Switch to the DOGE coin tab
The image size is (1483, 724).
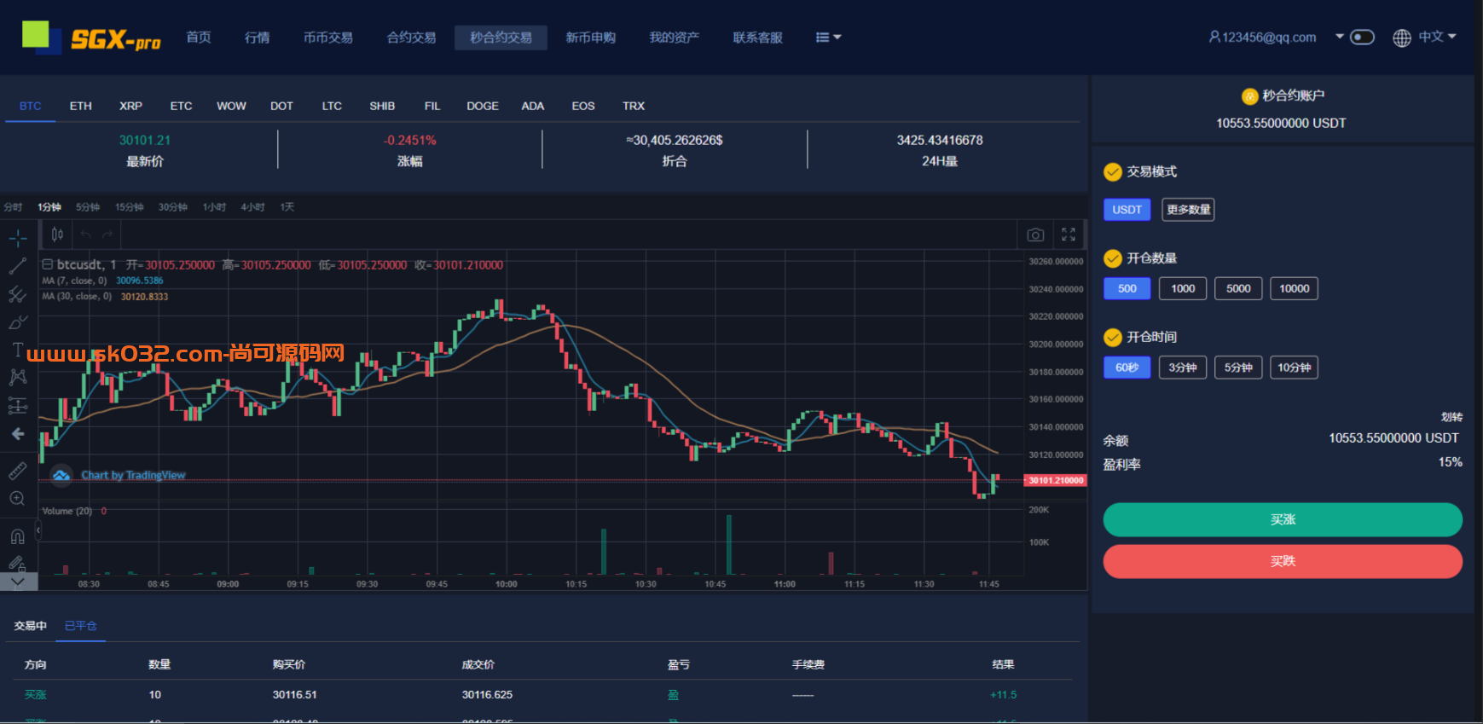pyautogui.click(x=483, y=106)
